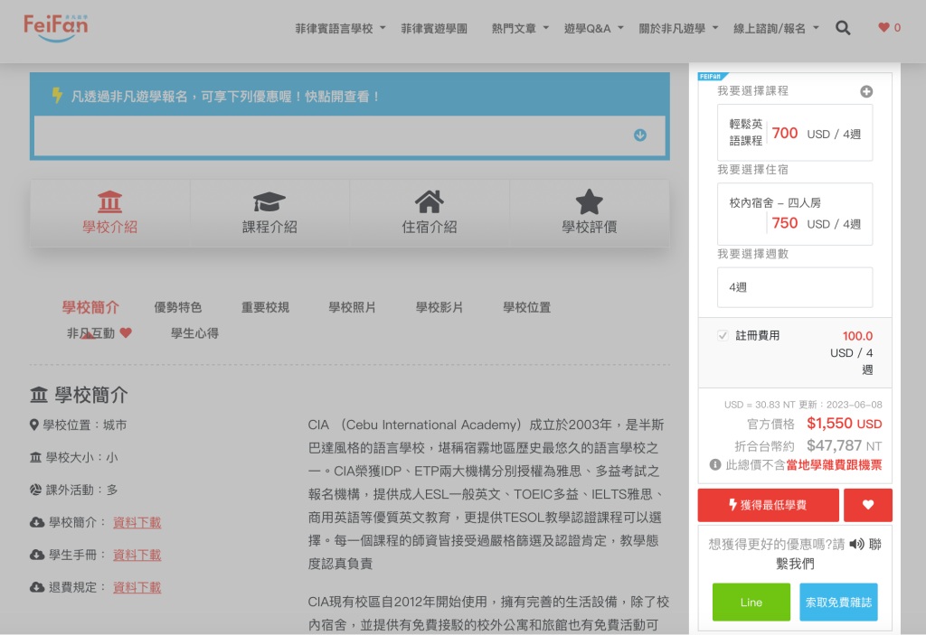Image resolution: width=926 pixels, height=635 pixels.
Task: Click the 學校大小：小 row
Action: [x=74, y=457]
